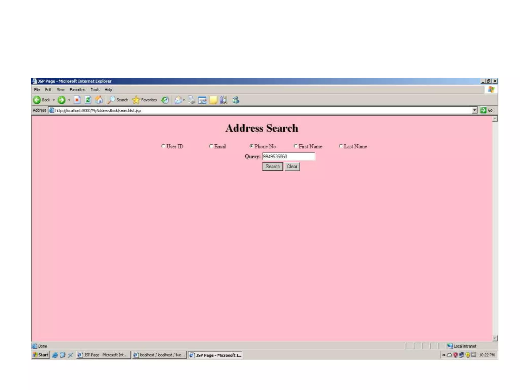Click the Back navigation arrow icon
Screen dimensions: 520x390
click(x=37, y=100)
